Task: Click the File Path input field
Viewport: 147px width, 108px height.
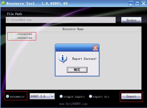Action: (x=61, y=20)
